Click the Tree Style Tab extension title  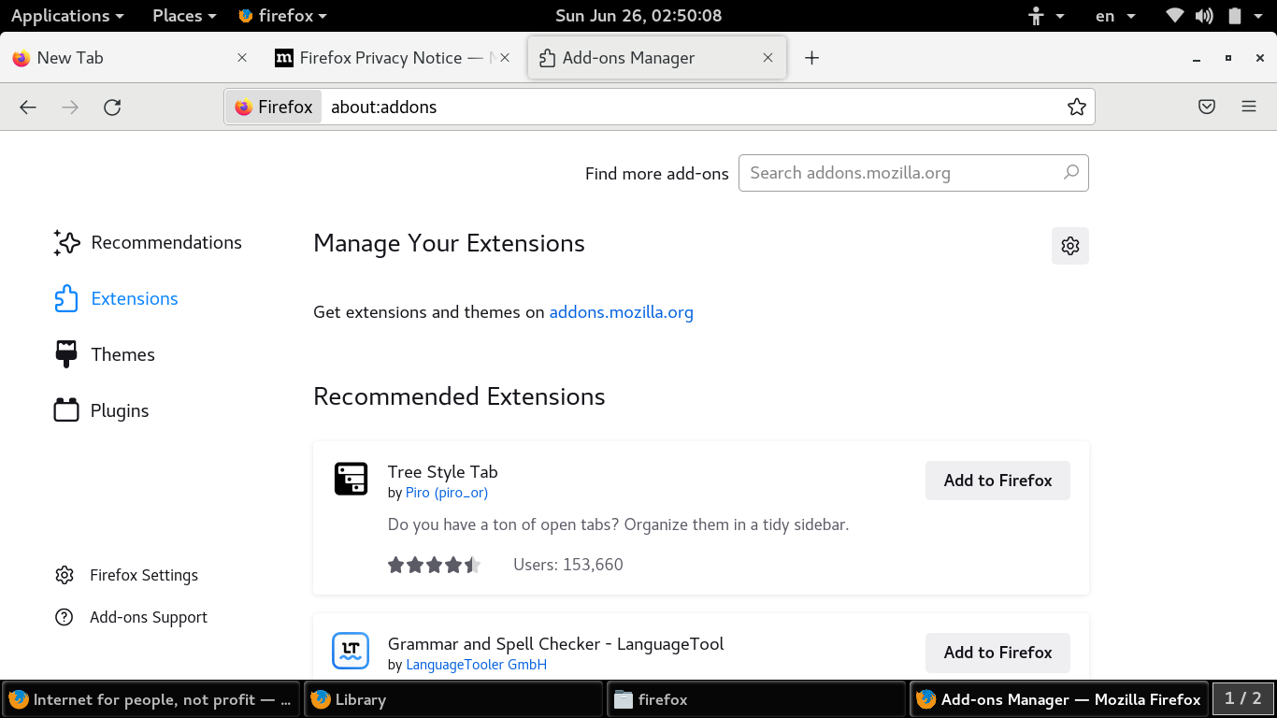coord(443,472)
